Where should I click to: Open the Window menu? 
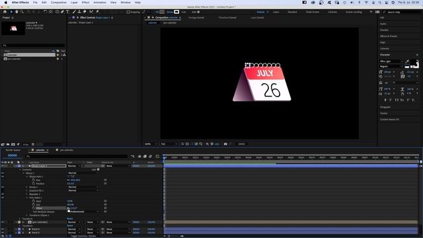[x=126, y=3]
